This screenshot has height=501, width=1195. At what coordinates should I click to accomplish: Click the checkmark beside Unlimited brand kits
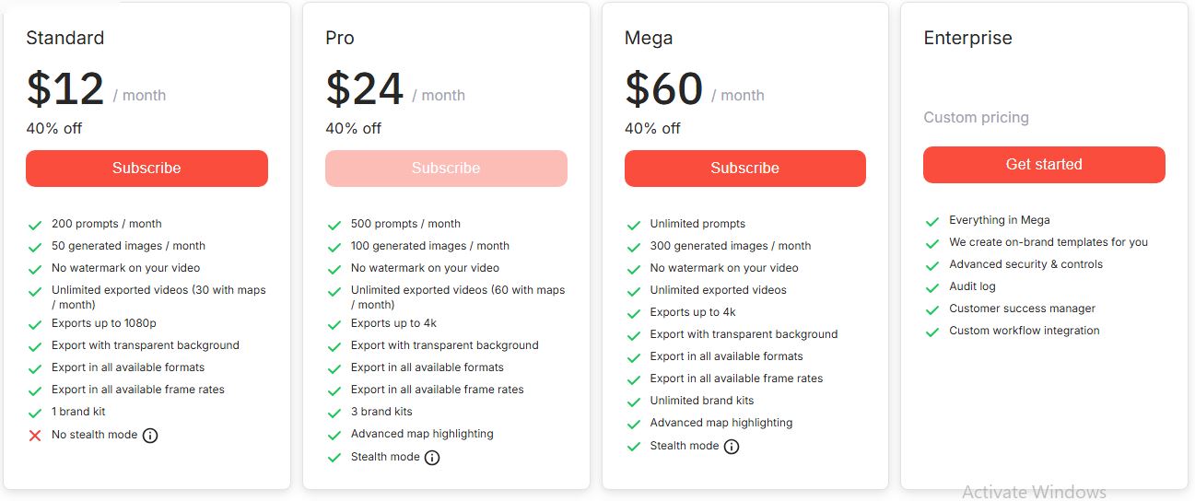[634, 402]
